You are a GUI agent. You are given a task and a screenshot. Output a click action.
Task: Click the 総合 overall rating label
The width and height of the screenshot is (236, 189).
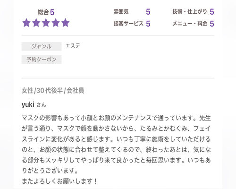pos(43,12)
